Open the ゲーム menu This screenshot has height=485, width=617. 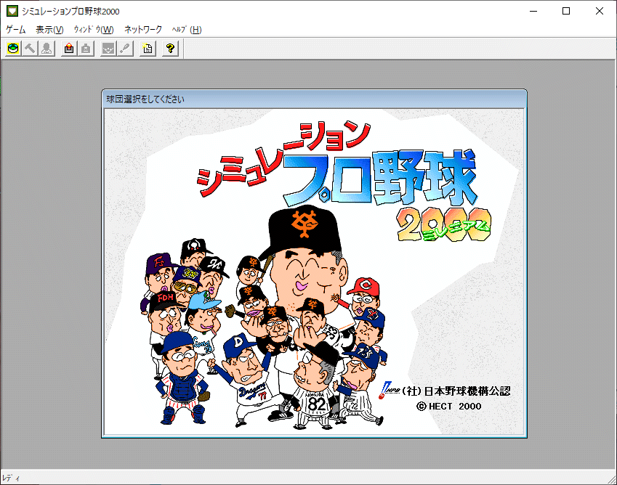pyautogui.click(x=15, y=30)
